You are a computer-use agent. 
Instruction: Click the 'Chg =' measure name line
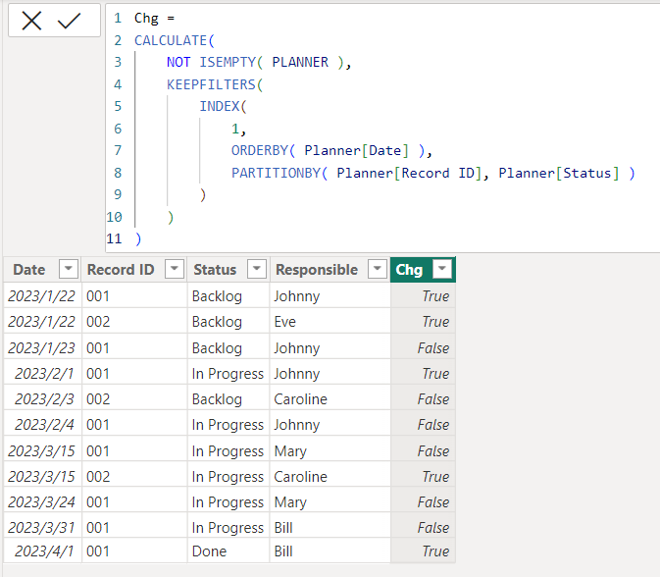tap(154, 18)
